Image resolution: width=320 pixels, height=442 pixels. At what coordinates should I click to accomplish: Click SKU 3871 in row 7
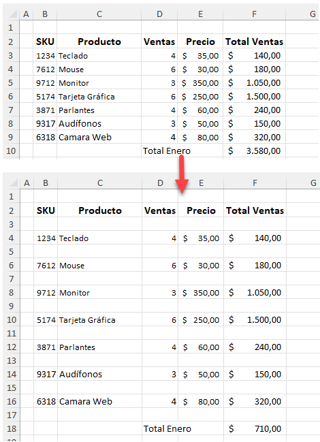coord(45,110)
